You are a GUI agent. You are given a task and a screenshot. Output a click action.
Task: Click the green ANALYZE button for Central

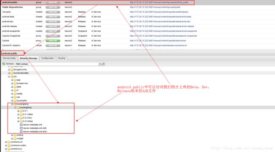point(53,41)
